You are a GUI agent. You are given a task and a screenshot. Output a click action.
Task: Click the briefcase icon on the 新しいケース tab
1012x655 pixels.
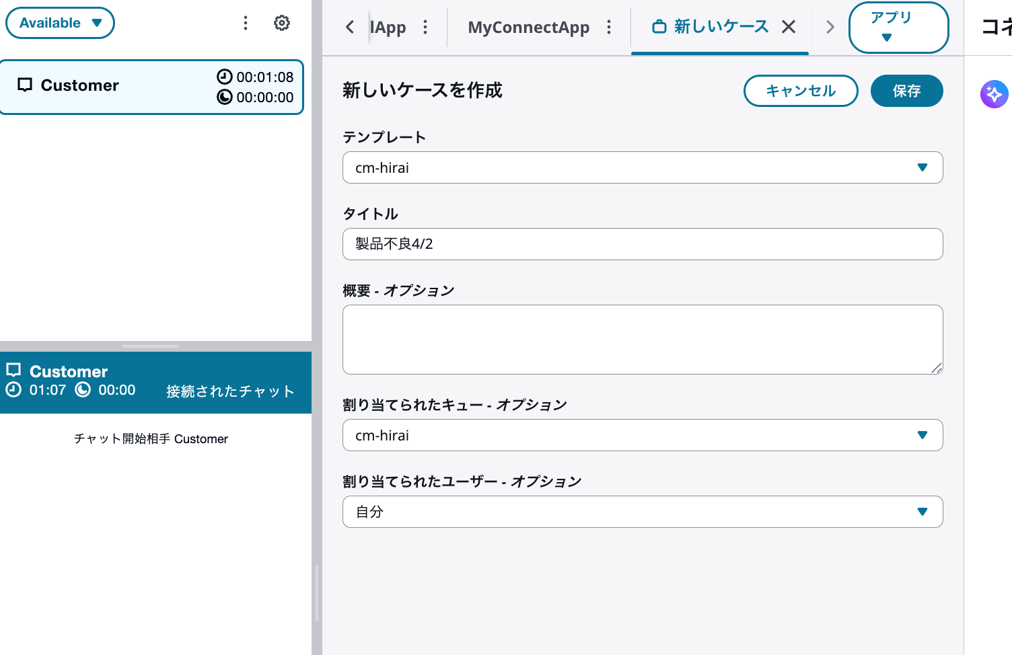click(x=656, y=26)
